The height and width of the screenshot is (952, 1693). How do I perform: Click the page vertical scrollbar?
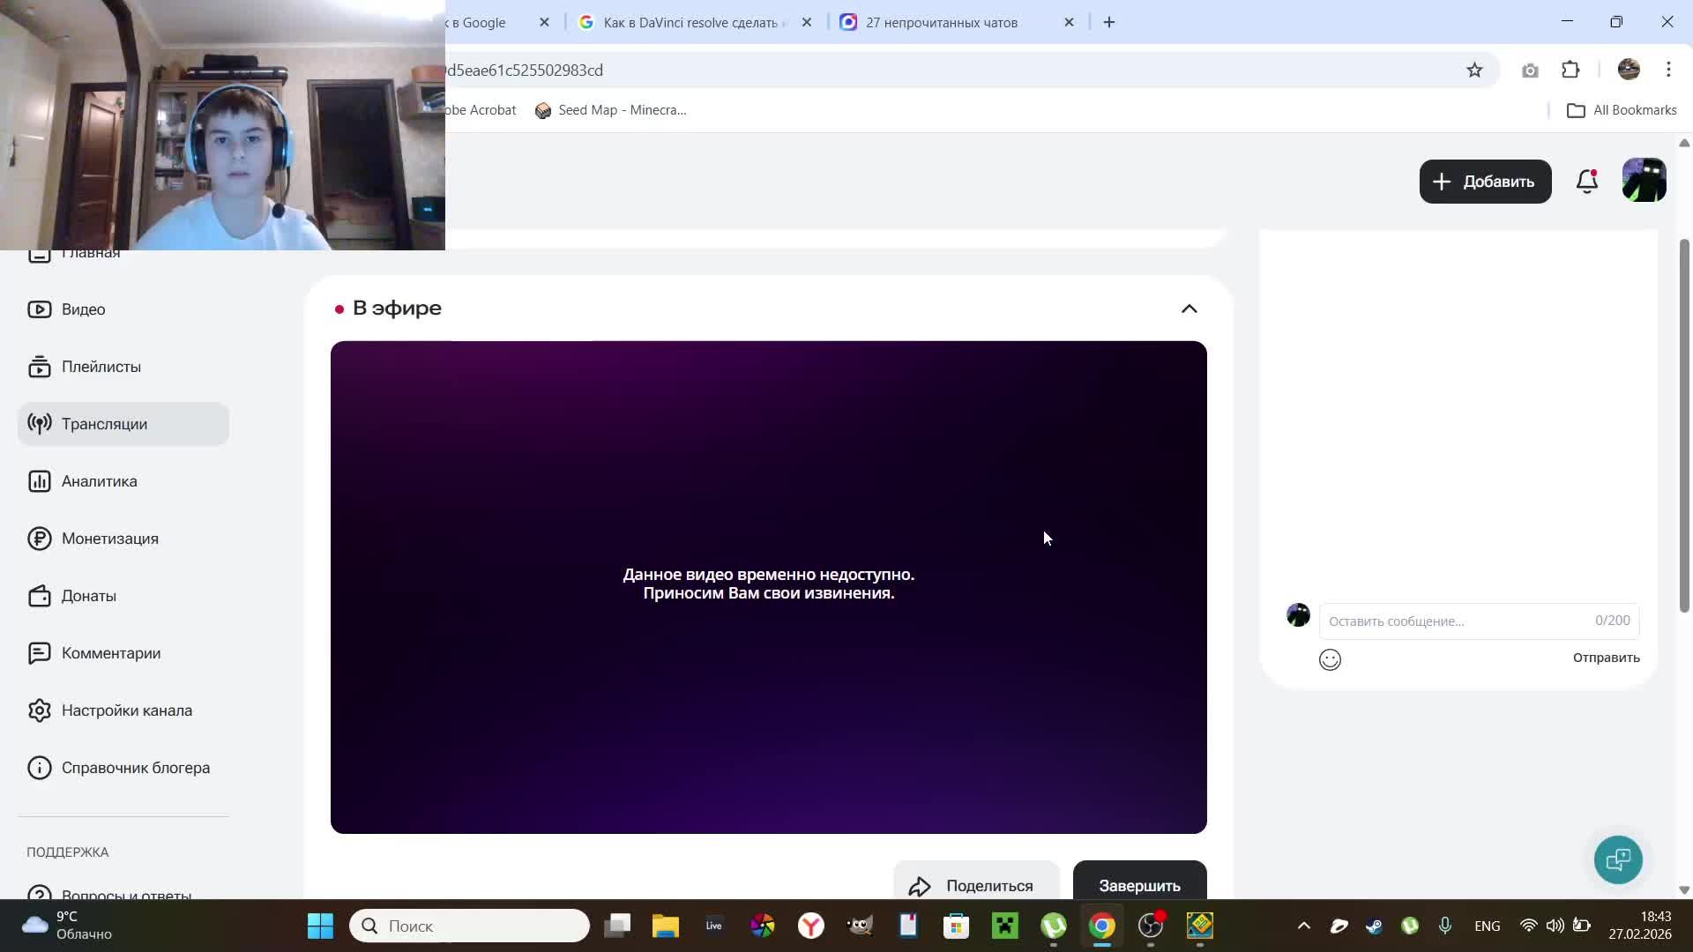click(x=1683, y=423)
